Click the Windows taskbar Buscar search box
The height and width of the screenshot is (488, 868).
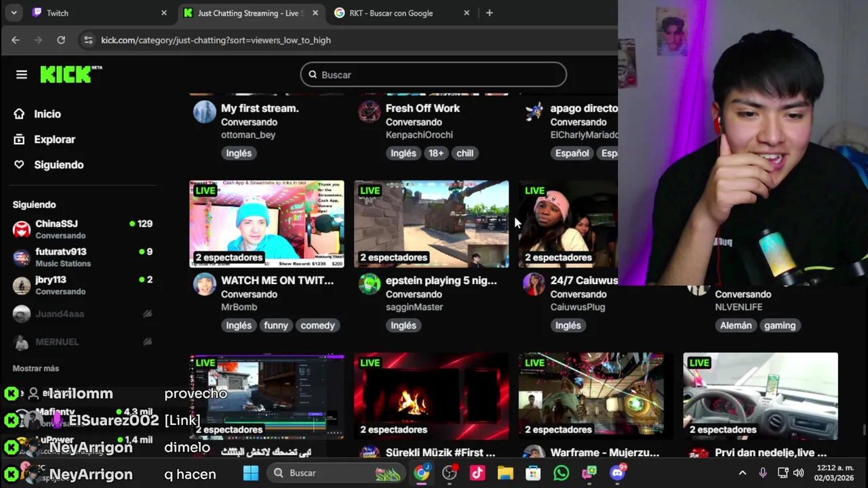tap(336, 473)
